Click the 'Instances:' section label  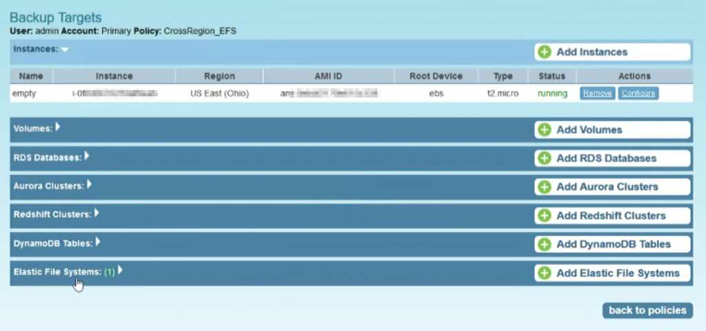click(x=36, y=49)
